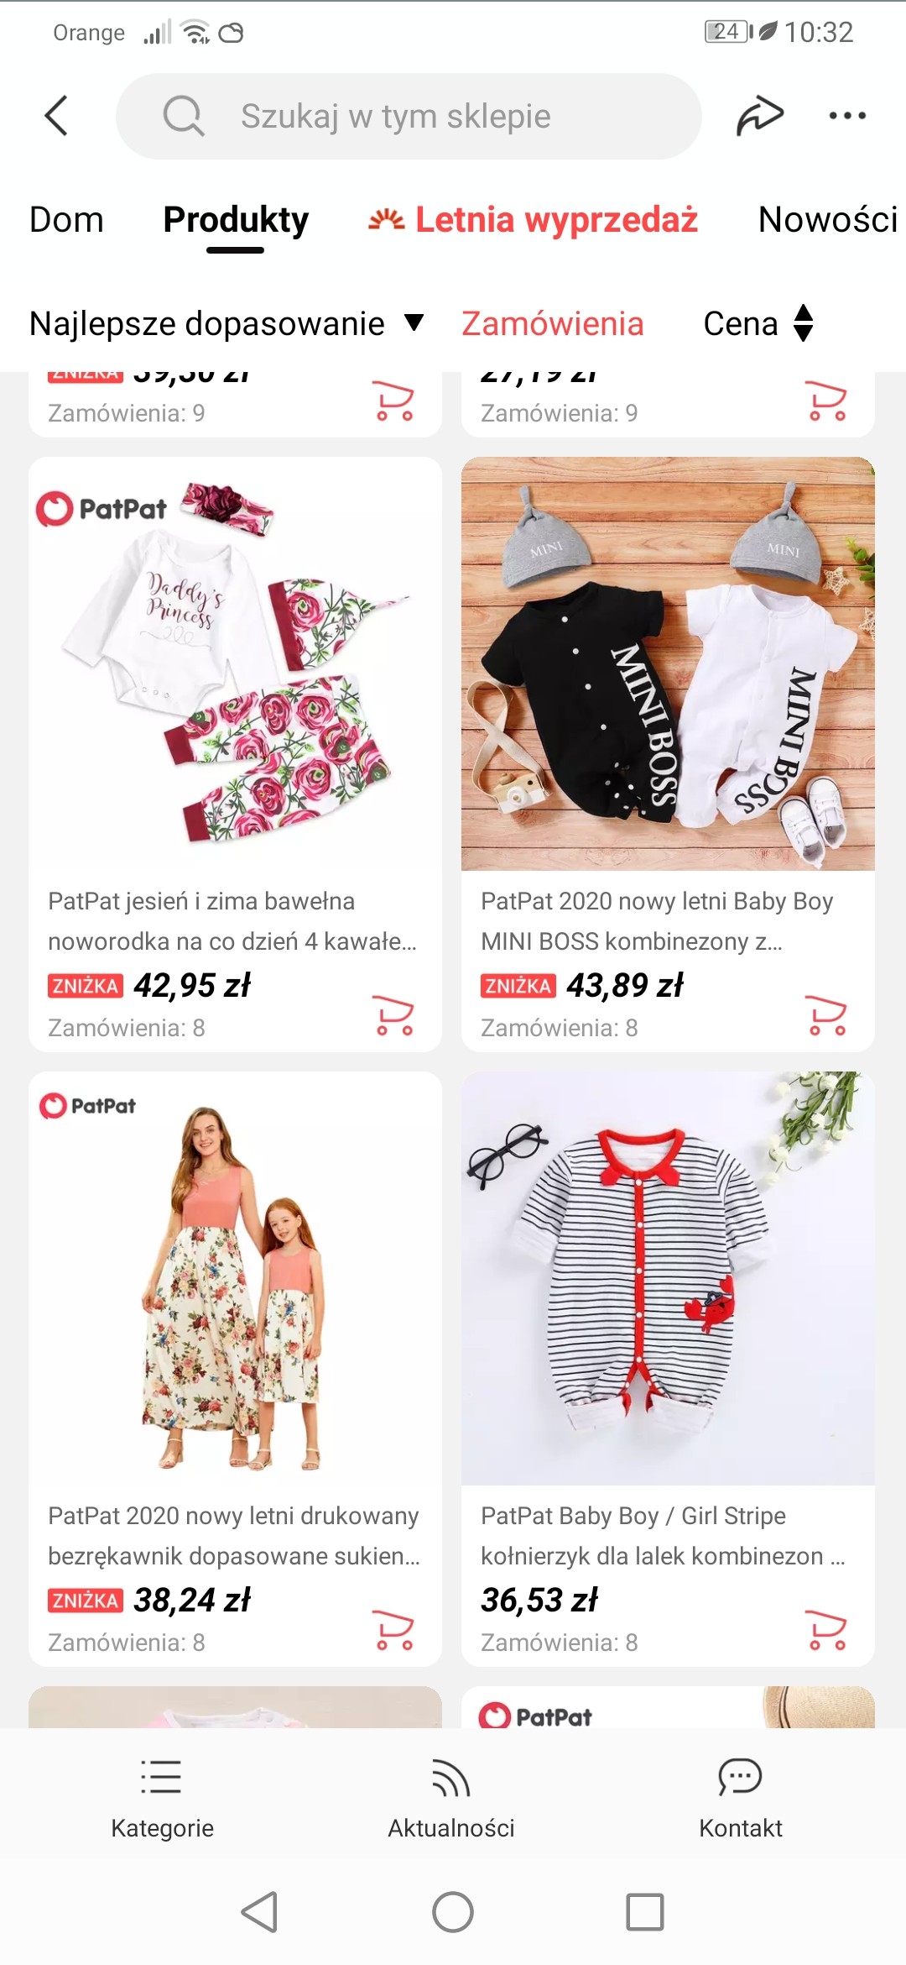Sort by Zamówienia
Image resolution: width=906 pixels, height=1965 pixels.
coord(553,323)
